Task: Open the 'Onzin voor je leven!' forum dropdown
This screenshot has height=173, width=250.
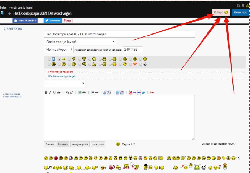Action: [80, 42]
